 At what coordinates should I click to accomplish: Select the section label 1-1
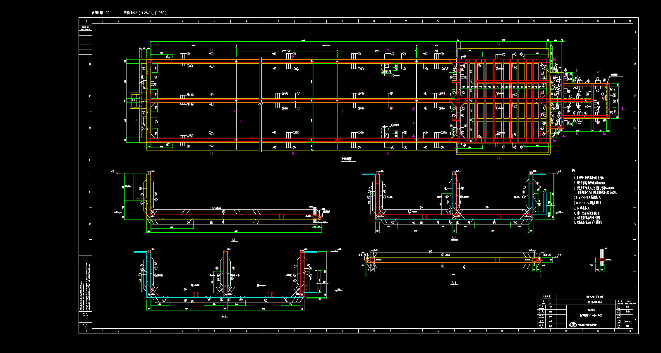(233, 240)
